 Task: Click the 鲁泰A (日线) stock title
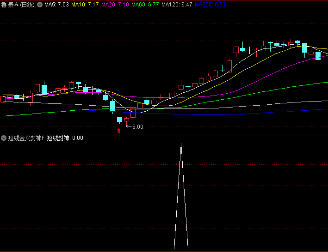tap(18, 4)
